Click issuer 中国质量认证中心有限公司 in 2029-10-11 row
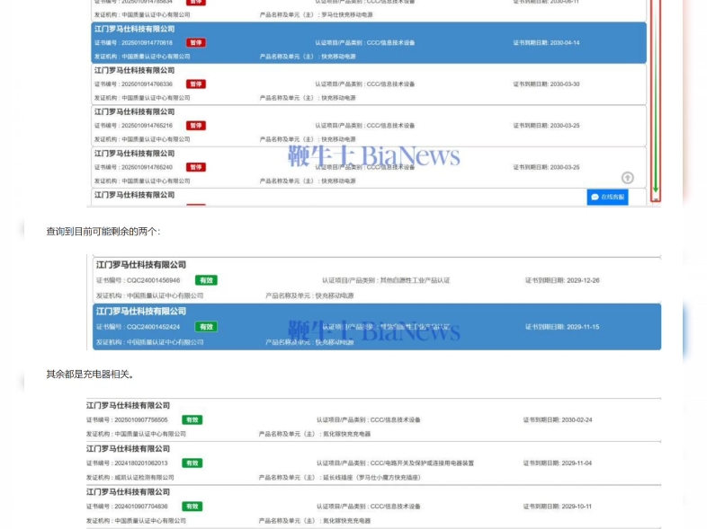 click(x=150, y=520)
